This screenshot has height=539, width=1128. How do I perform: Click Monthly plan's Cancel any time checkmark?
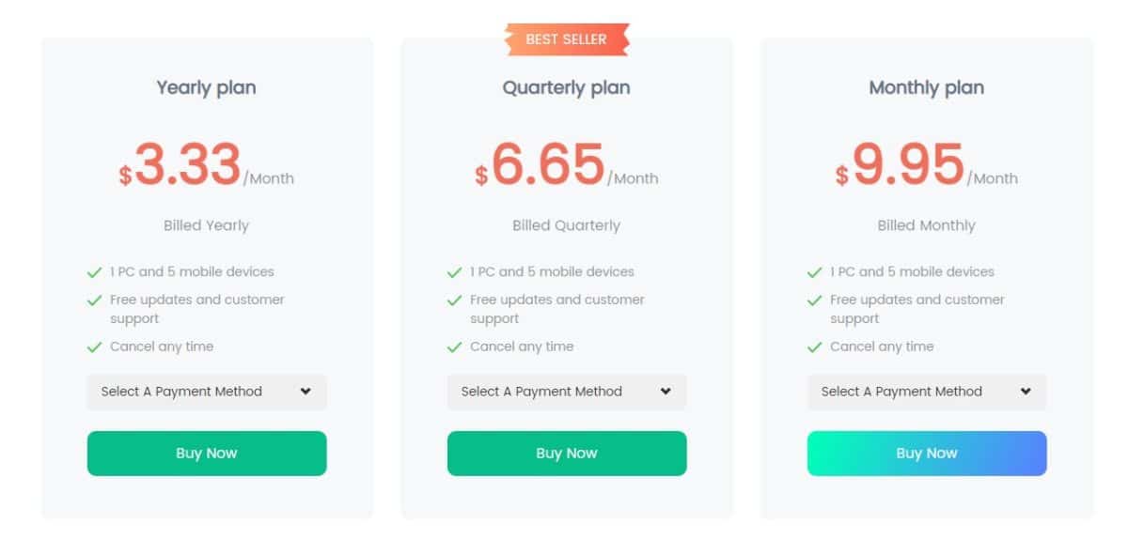tap(814, 347)
